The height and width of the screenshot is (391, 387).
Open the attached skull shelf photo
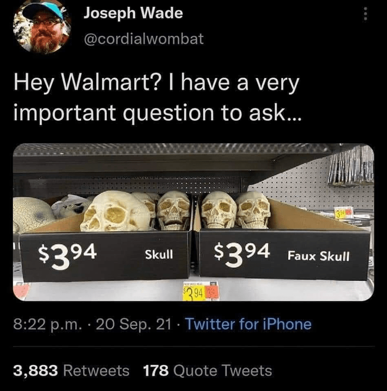(x=193, y=222)
